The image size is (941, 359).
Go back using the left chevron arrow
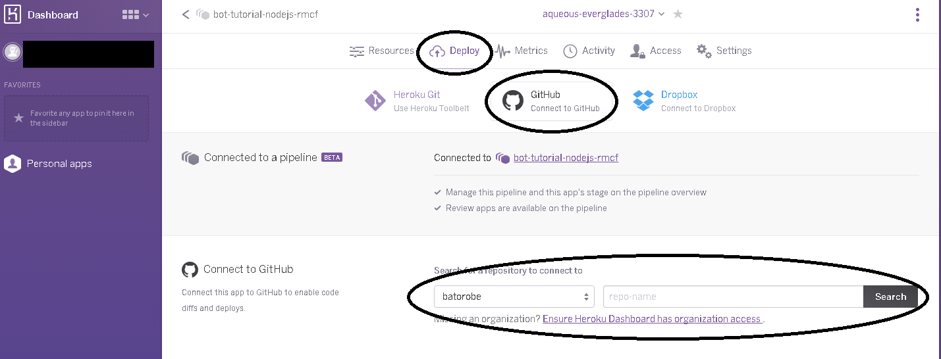pos(186,14)
